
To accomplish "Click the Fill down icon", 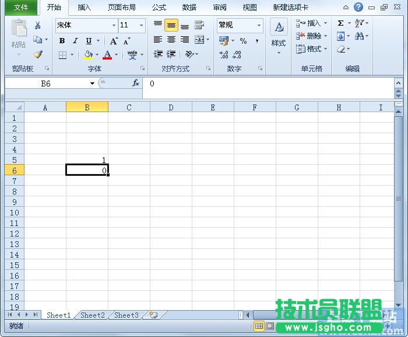I will pos(340,36).
